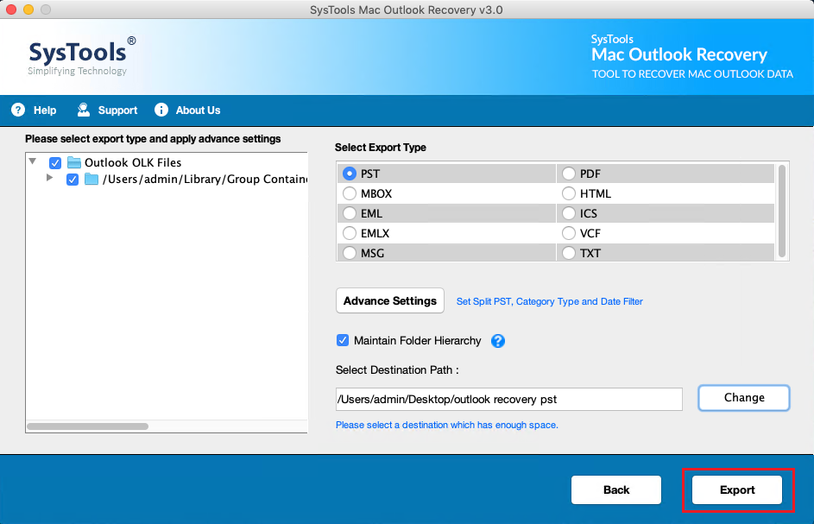Click the Support person icon
The image size is (814, 524).
(83, 110)
